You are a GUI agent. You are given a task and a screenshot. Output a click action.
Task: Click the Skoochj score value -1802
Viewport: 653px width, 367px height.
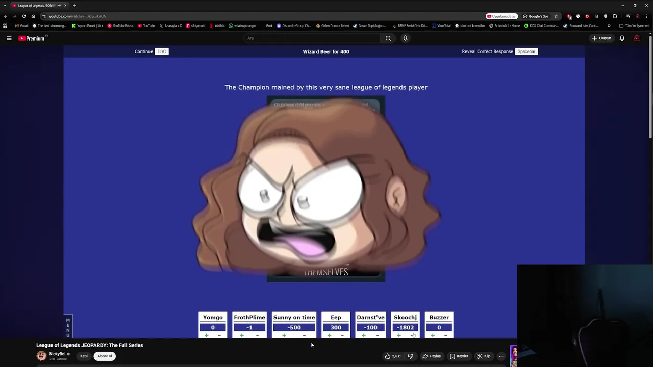[x=405, y=327]
